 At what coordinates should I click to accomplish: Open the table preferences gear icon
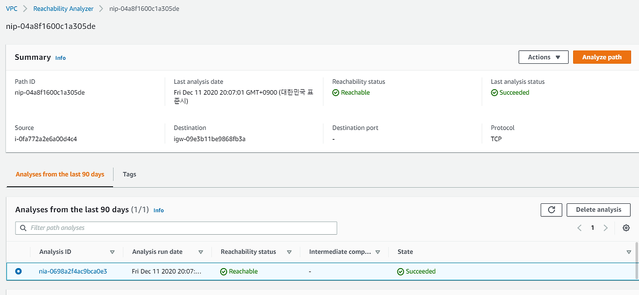pyautogui.click(x=626, y=228)
